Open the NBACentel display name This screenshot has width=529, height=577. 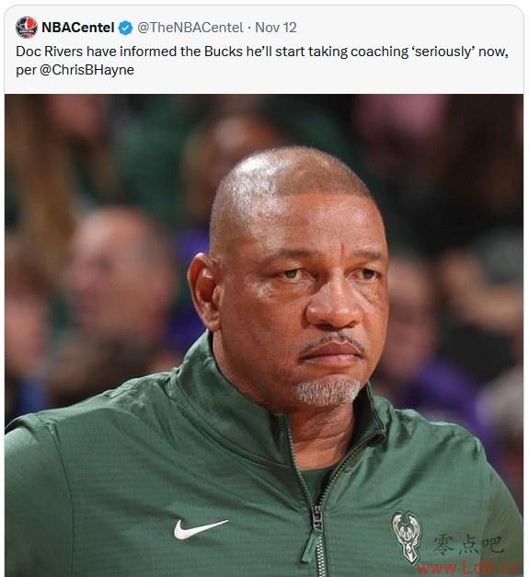tap(78, 28)
